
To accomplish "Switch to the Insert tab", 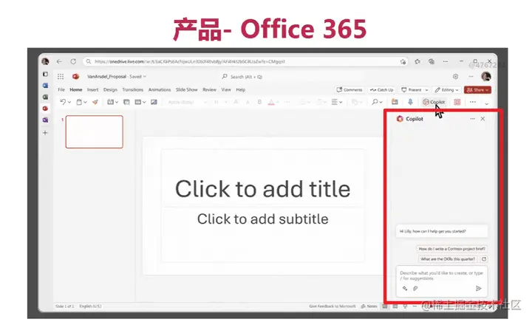I will 92,90.
